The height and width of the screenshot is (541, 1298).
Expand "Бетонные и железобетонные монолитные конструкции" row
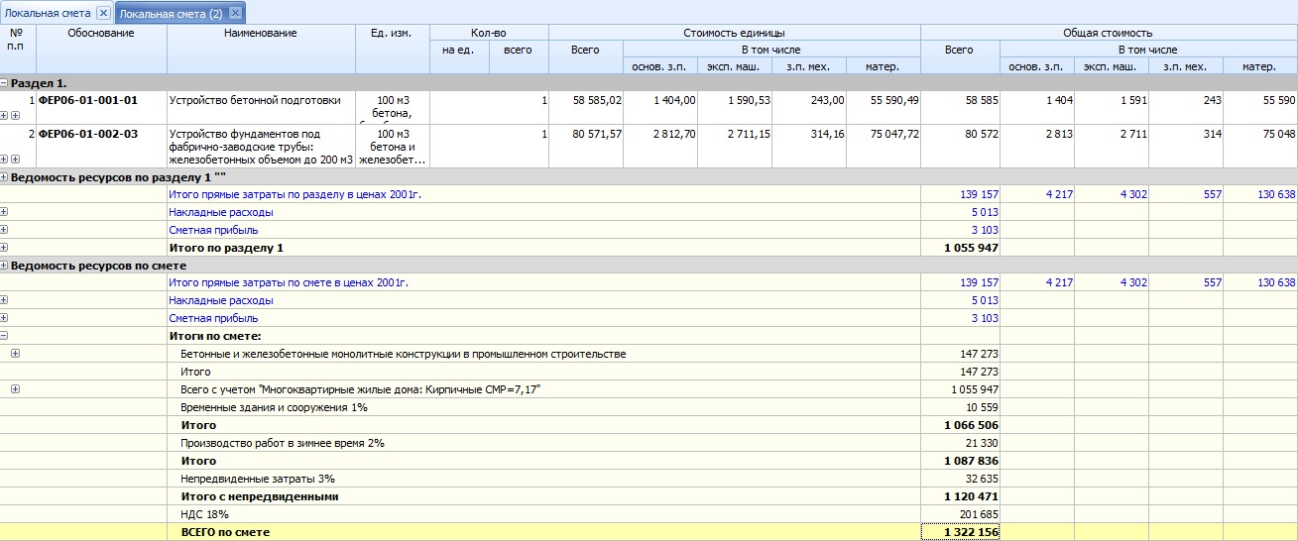click(x=15, y=354)
